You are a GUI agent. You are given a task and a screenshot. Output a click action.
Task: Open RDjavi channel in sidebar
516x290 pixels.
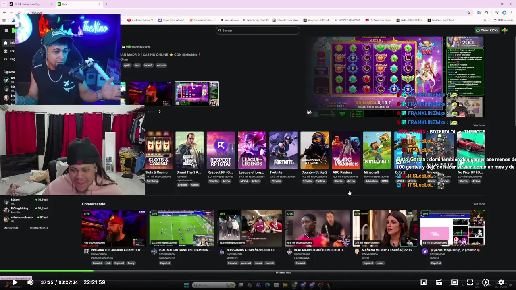(26, 201)
